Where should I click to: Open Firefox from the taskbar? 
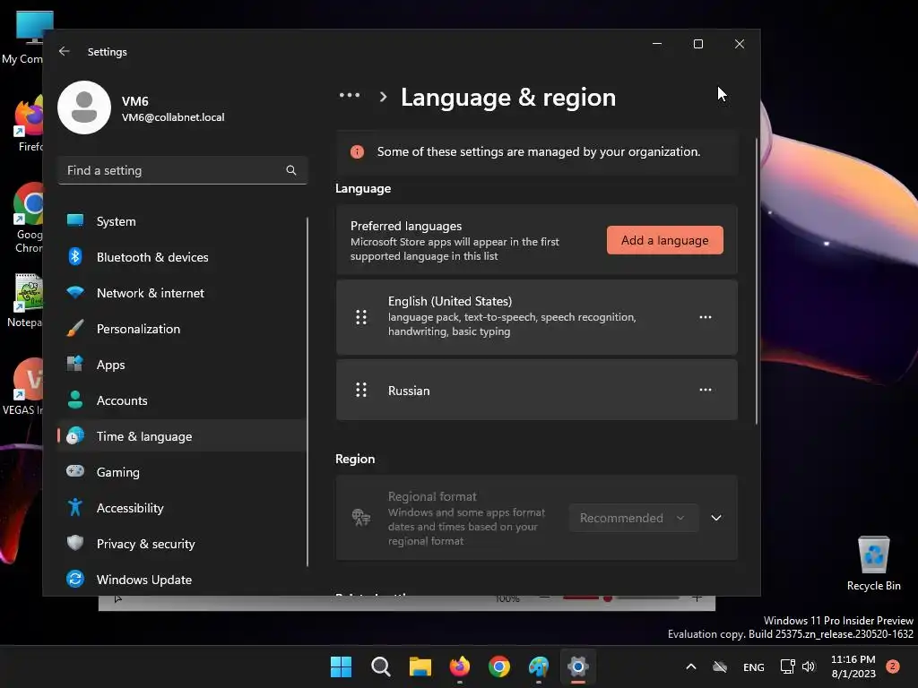tap(460, 666)
